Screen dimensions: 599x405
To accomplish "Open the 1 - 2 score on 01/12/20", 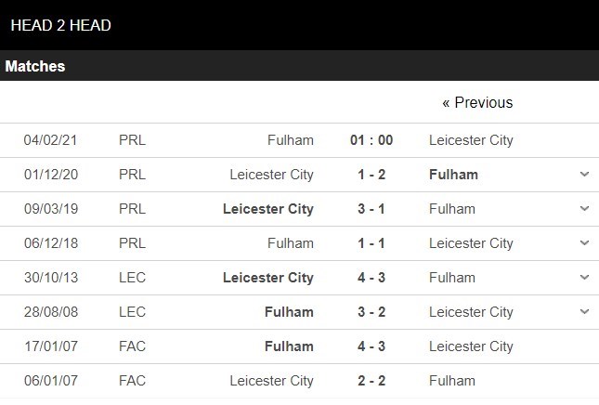I will 371,175.
